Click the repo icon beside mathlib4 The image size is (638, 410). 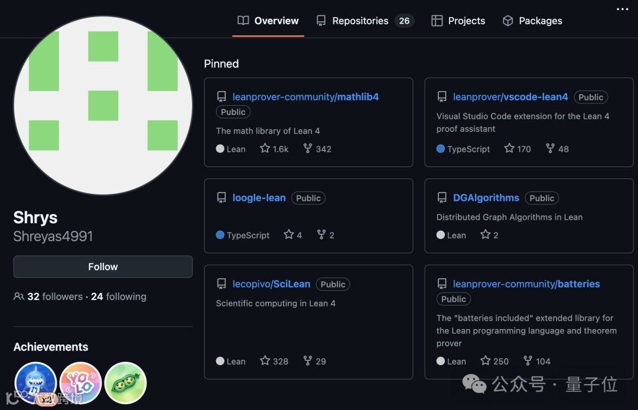(222, 97)
